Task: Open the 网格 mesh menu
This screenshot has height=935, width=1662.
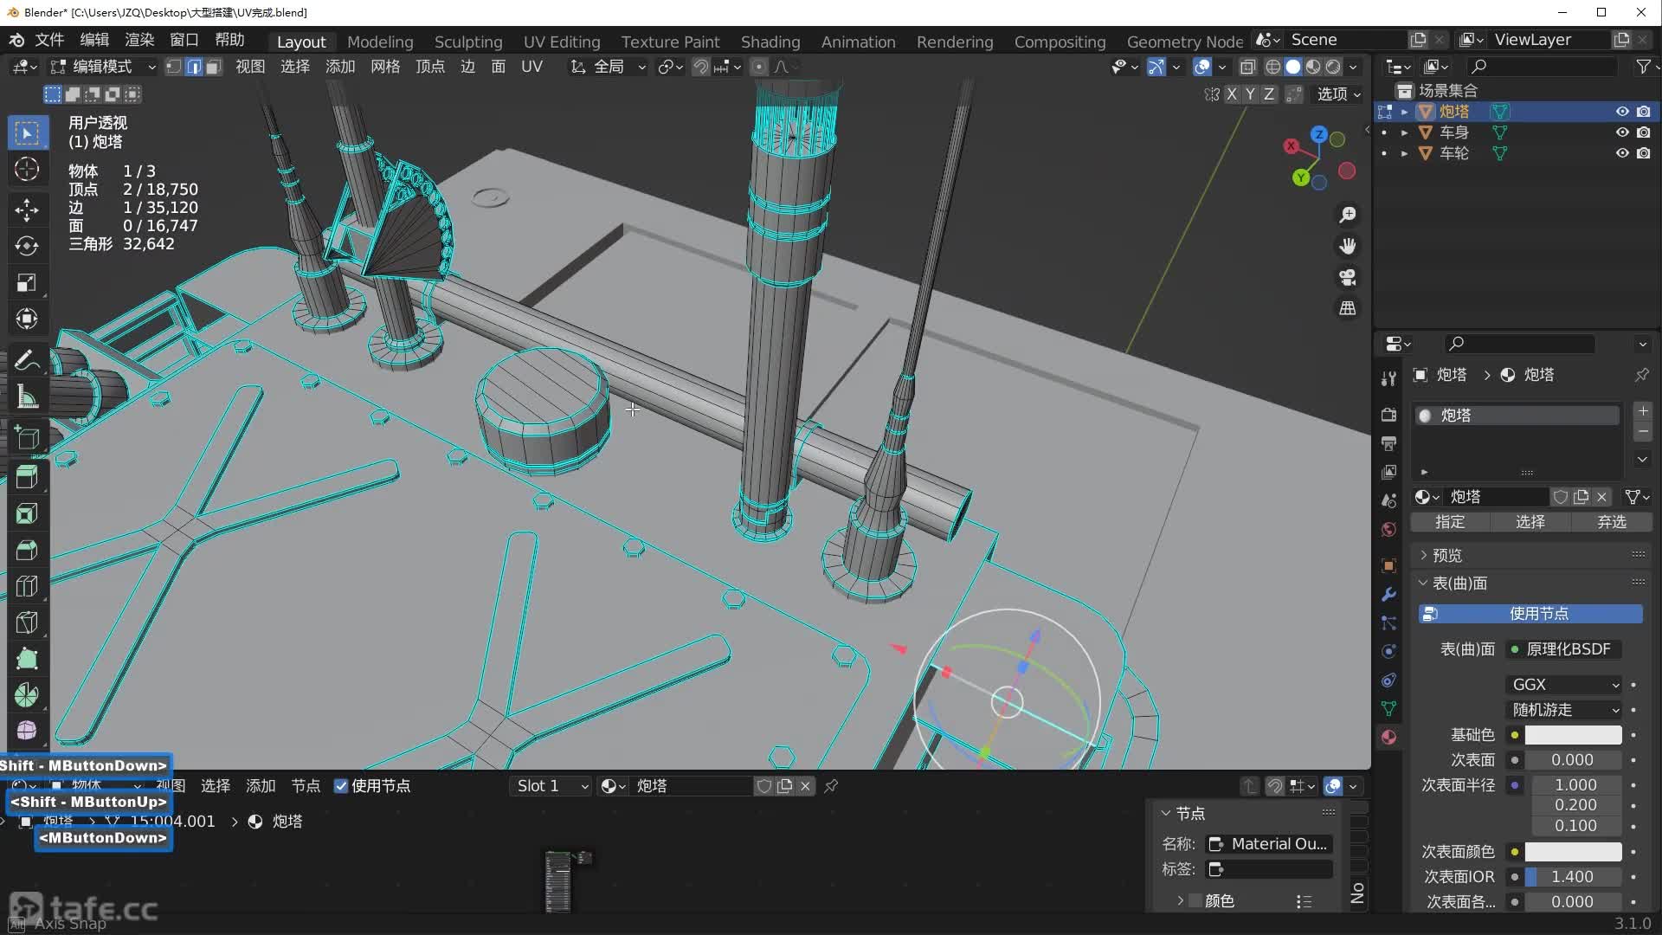Action: coord(385,67)
